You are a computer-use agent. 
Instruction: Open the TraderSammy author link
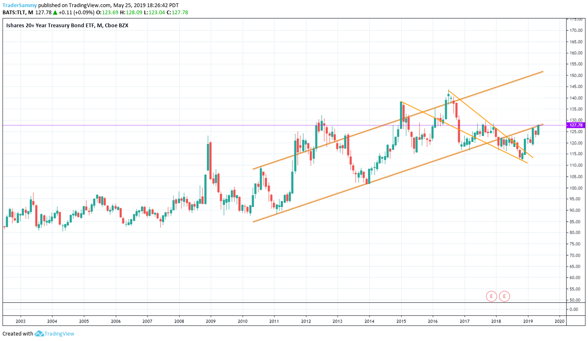coord(20,5)
